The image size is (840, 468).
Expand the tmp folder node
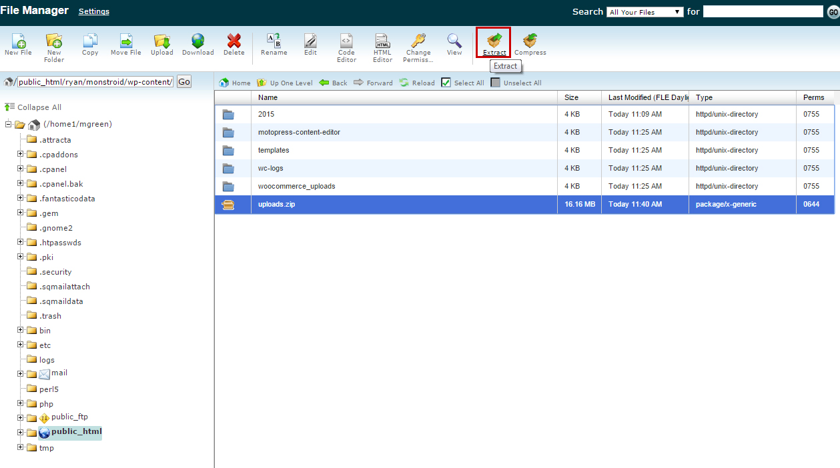click(x=21, y=448)
